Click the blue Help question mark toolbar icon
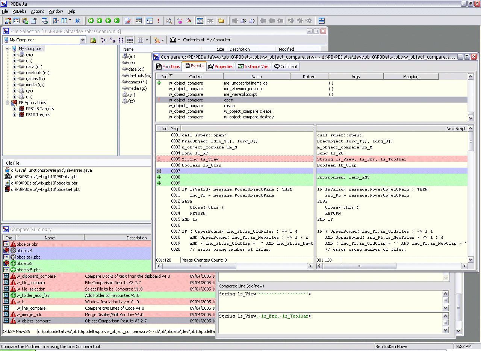481x351 pixels. [77, 21]
